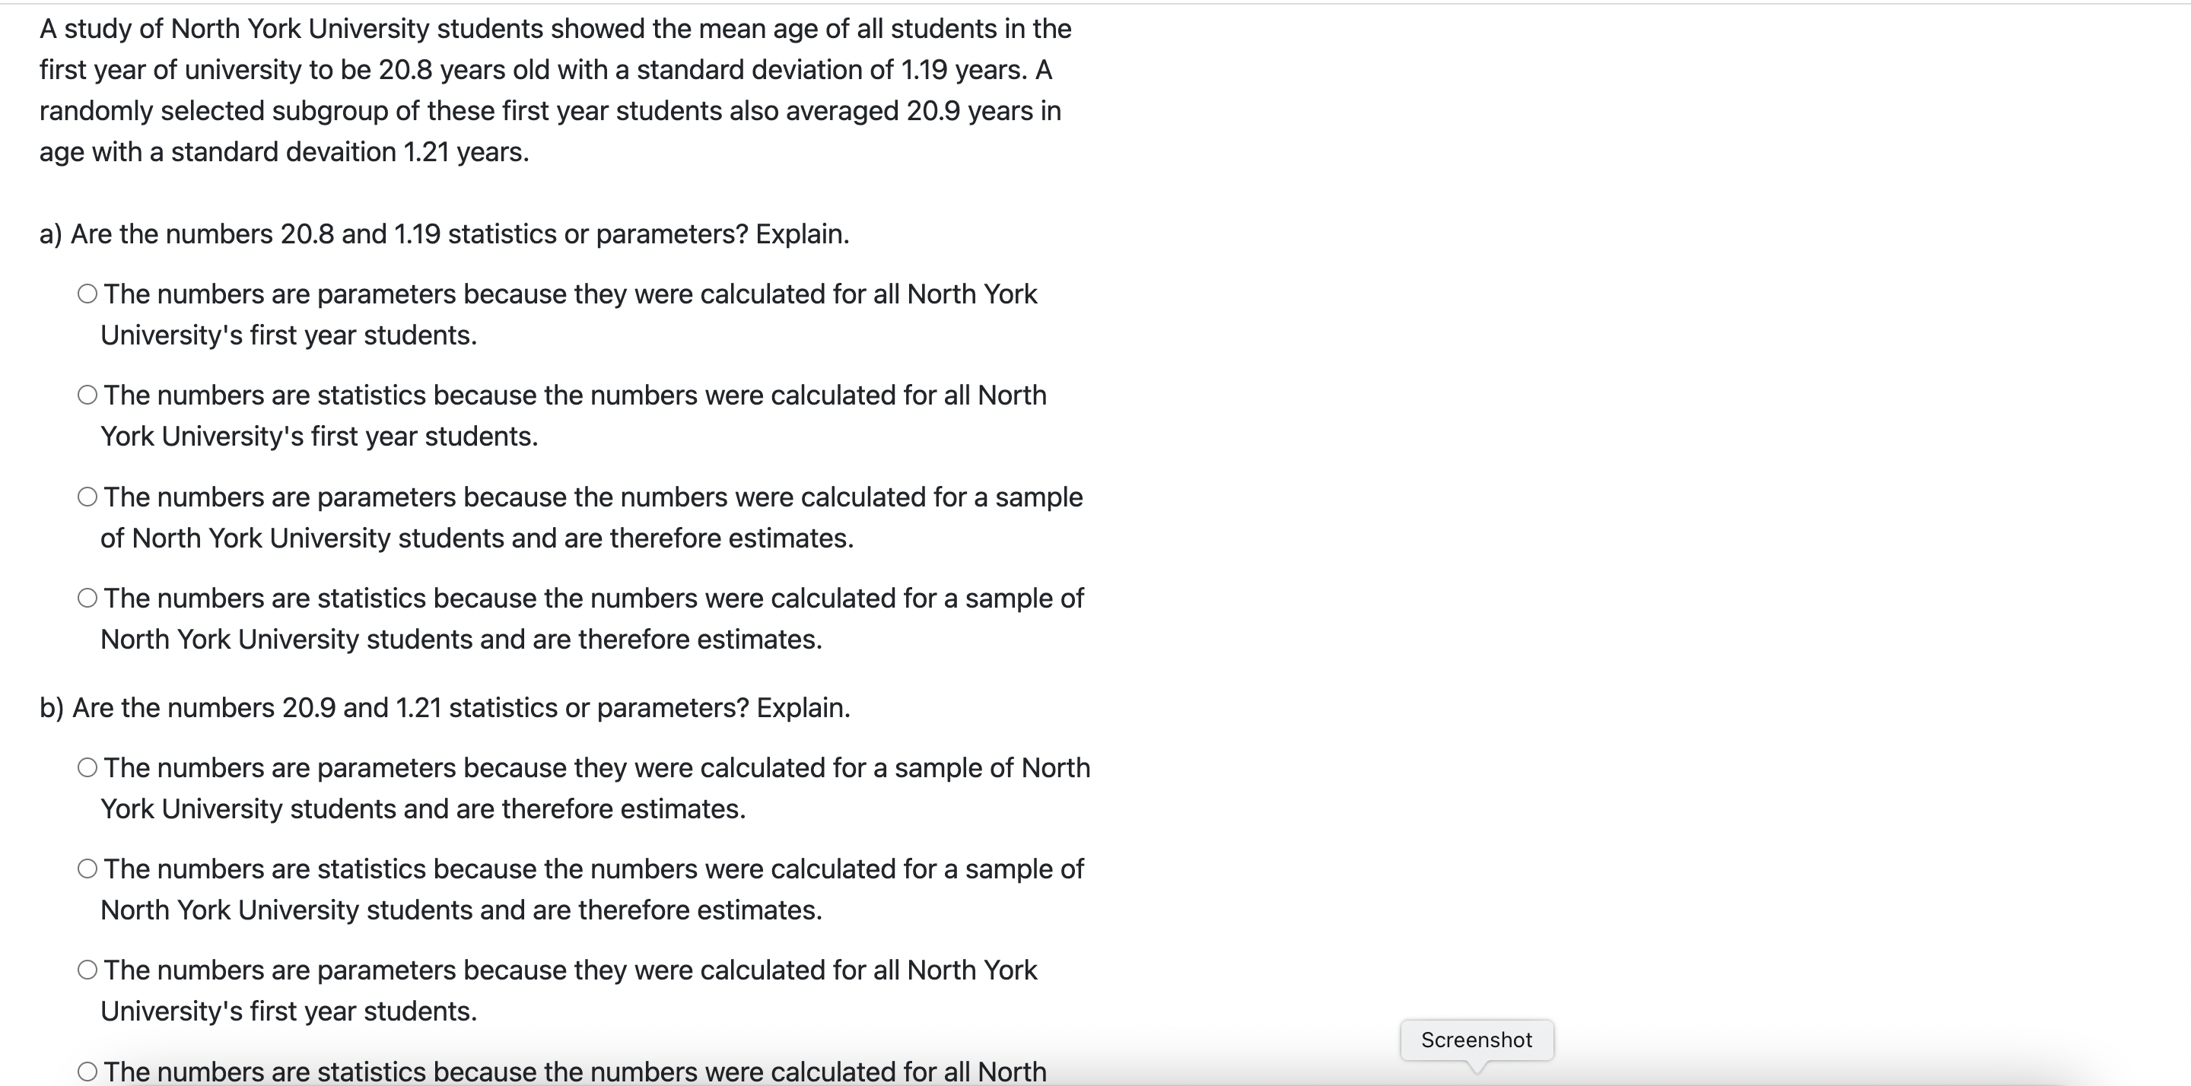
Task: Select 'statistics because calculated for a sample' in b
Action: tap(87, 868)
